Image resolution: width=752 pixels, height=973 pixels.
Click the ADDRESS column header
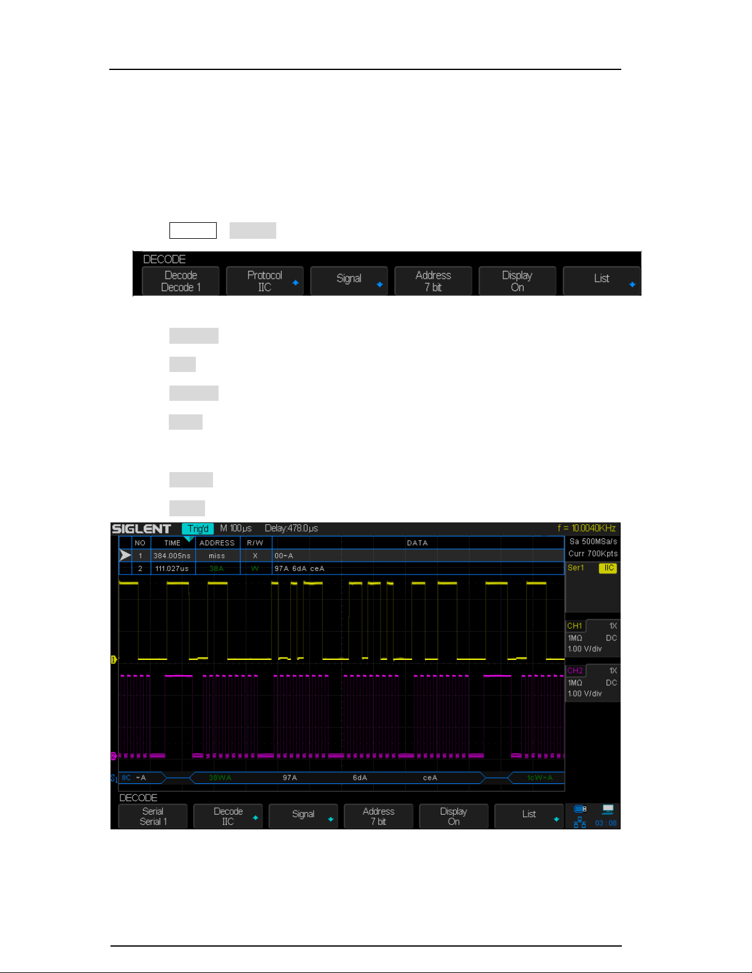pos(217,543)
